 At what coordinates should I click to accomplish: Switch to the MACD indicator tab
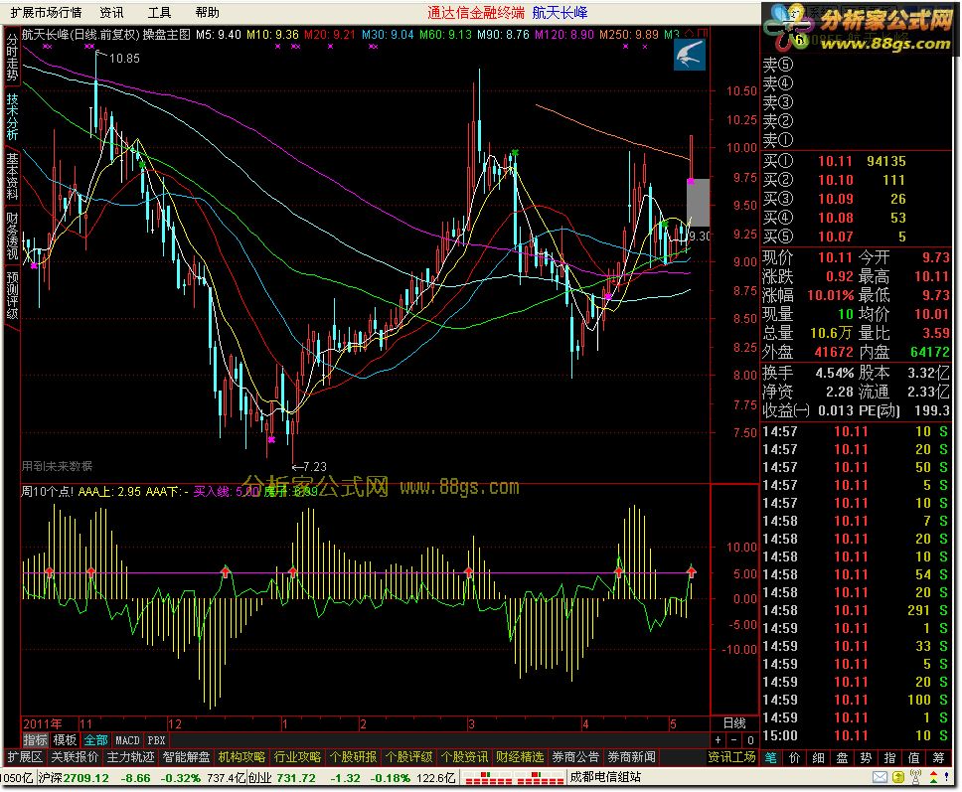(127, 740)
